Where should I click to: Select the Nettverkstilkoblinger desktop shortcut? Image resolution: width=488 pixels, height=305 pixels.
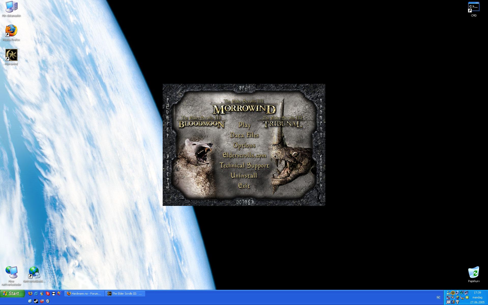click(34, 274)
